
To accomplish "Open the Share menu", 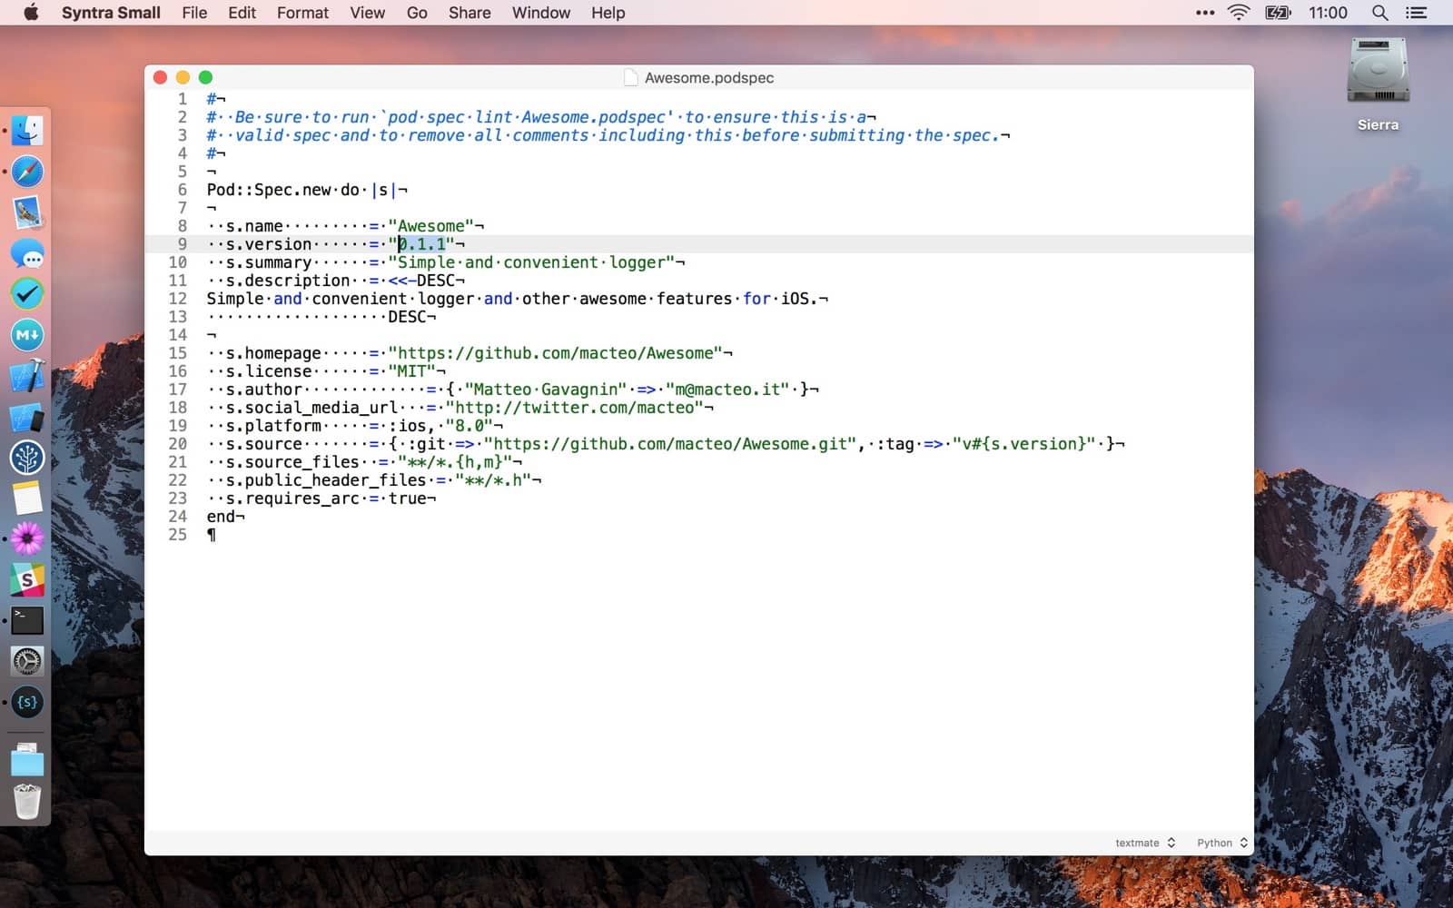I will (469, 13).
